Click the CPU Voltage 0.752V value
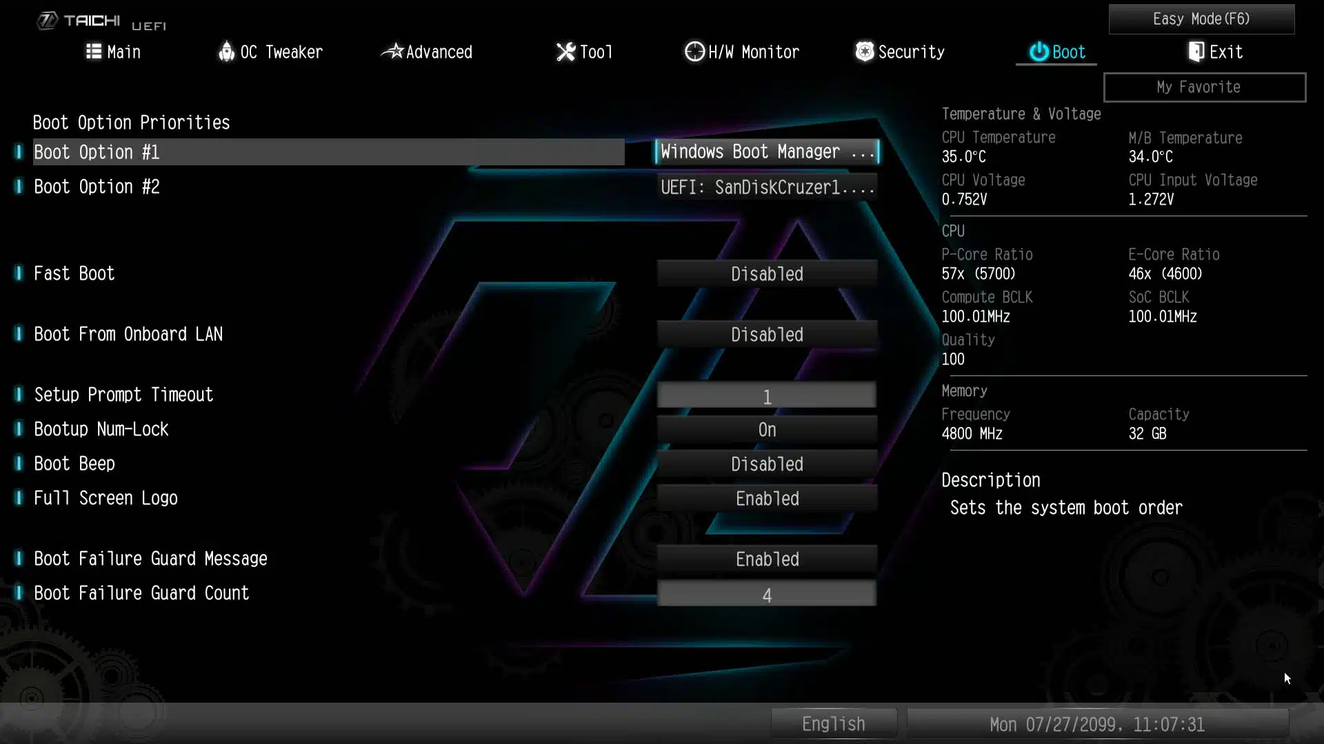 [964, 200]
